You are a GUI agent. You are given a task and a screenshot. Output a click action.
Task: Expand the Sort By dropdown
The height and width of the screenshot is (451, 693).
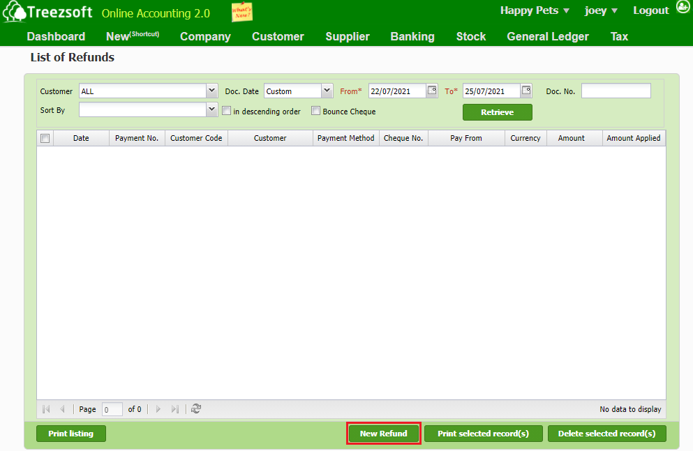(x=212, y=110)
